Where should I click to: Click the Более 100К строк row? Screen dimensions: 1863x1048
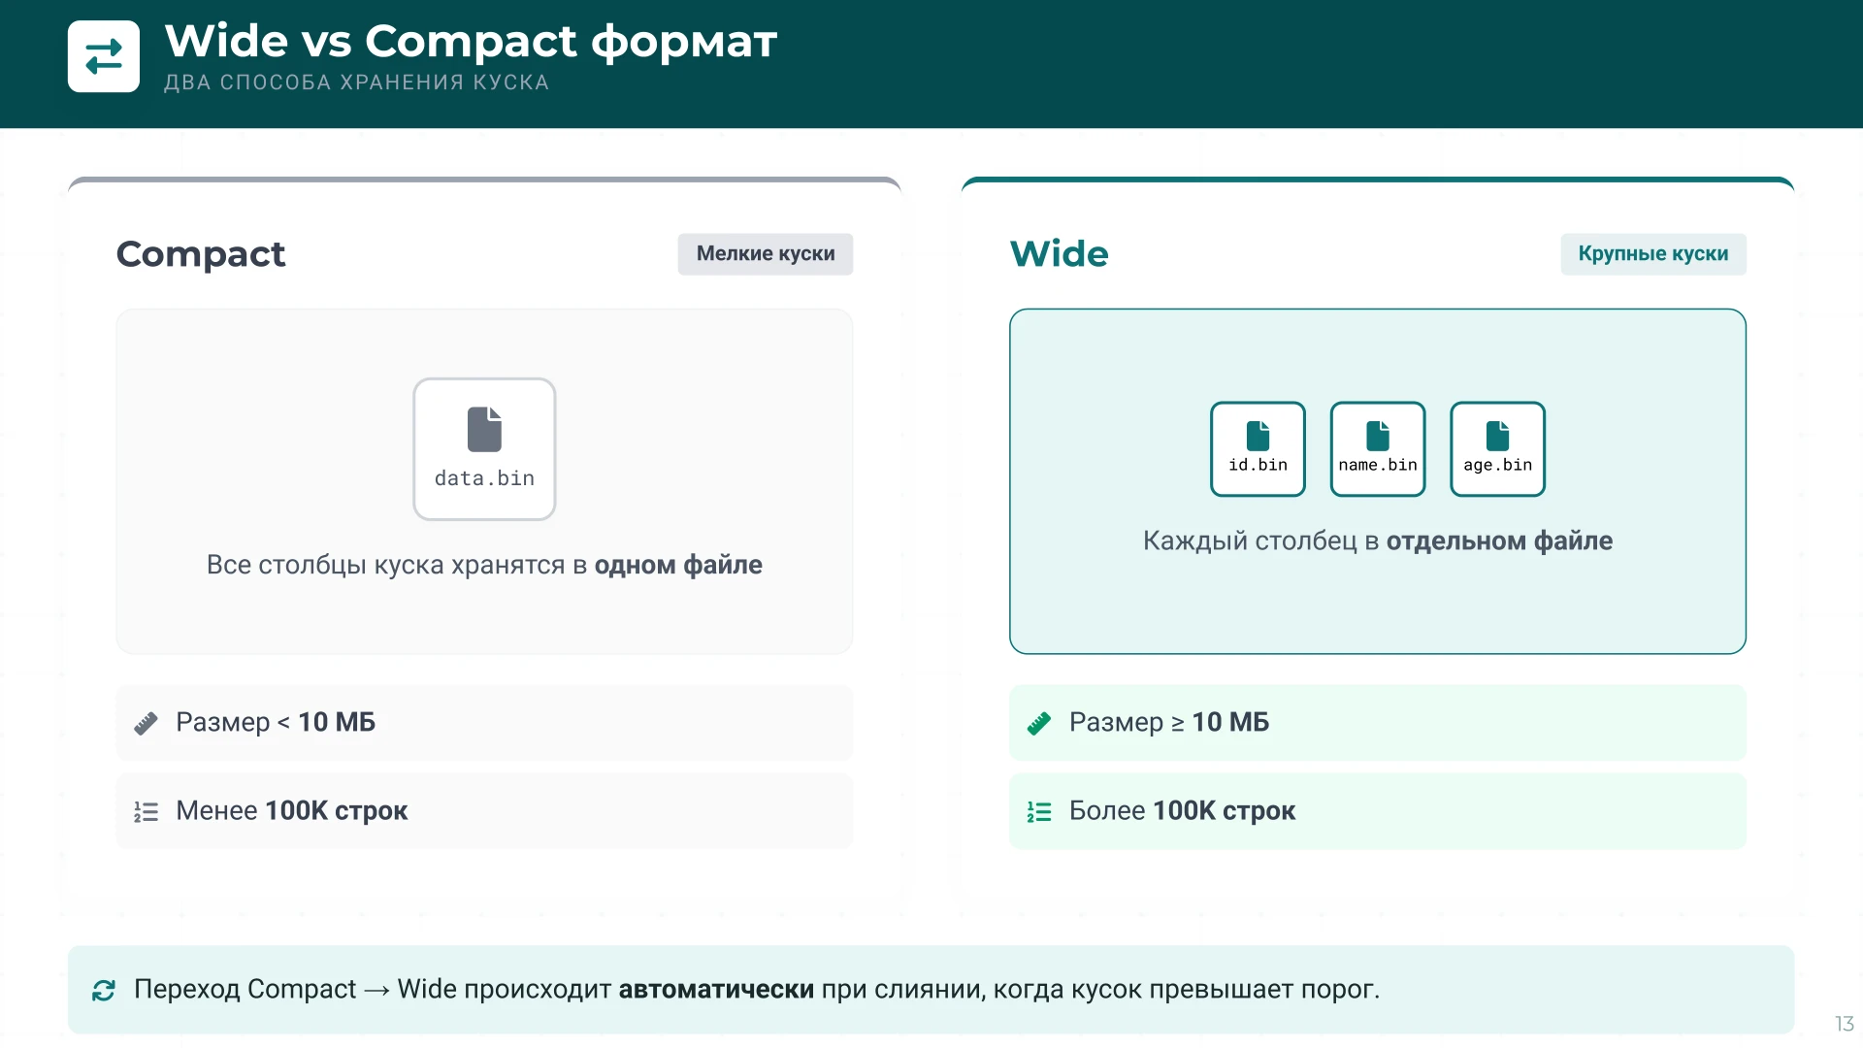click(x=1378, y=811)
